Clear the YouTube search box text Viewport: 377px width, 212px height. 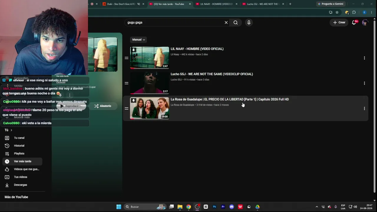[x=226, y=22]
